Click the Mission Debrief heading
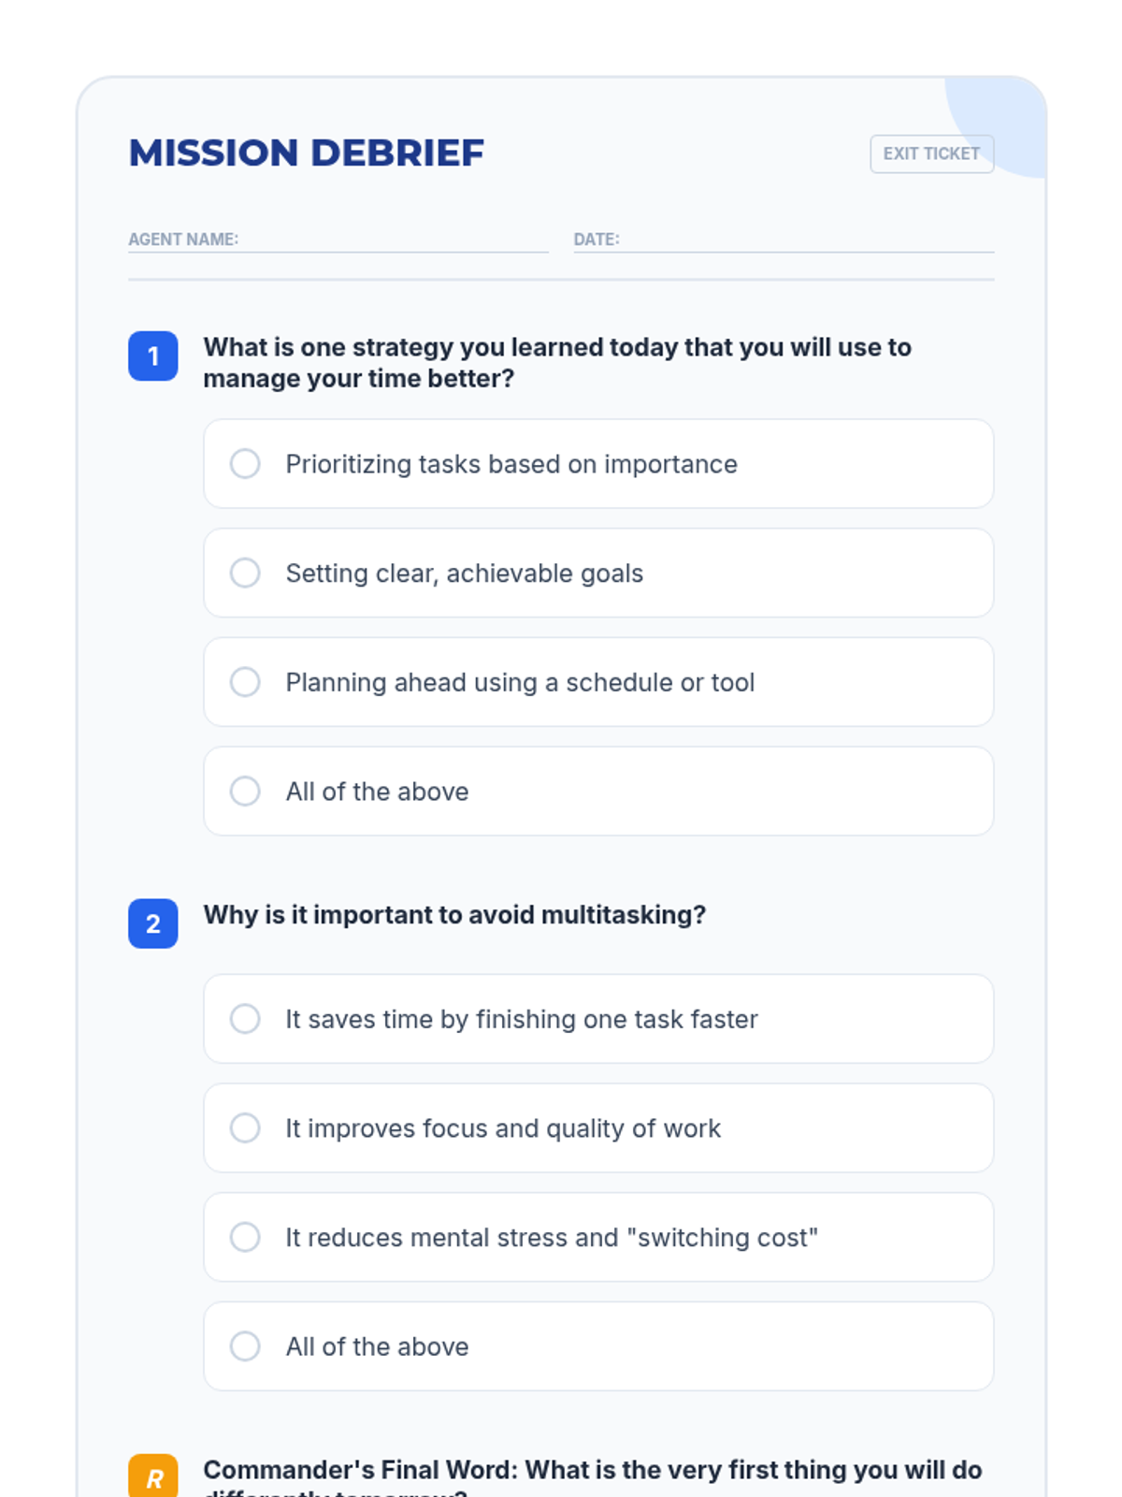This screenshot has width=1122, height=1497. 307,153
